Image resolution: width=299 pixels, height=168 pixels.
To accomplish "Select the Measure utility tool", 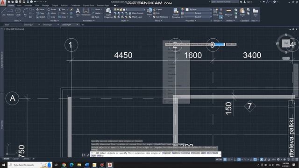I will [228, 12].
